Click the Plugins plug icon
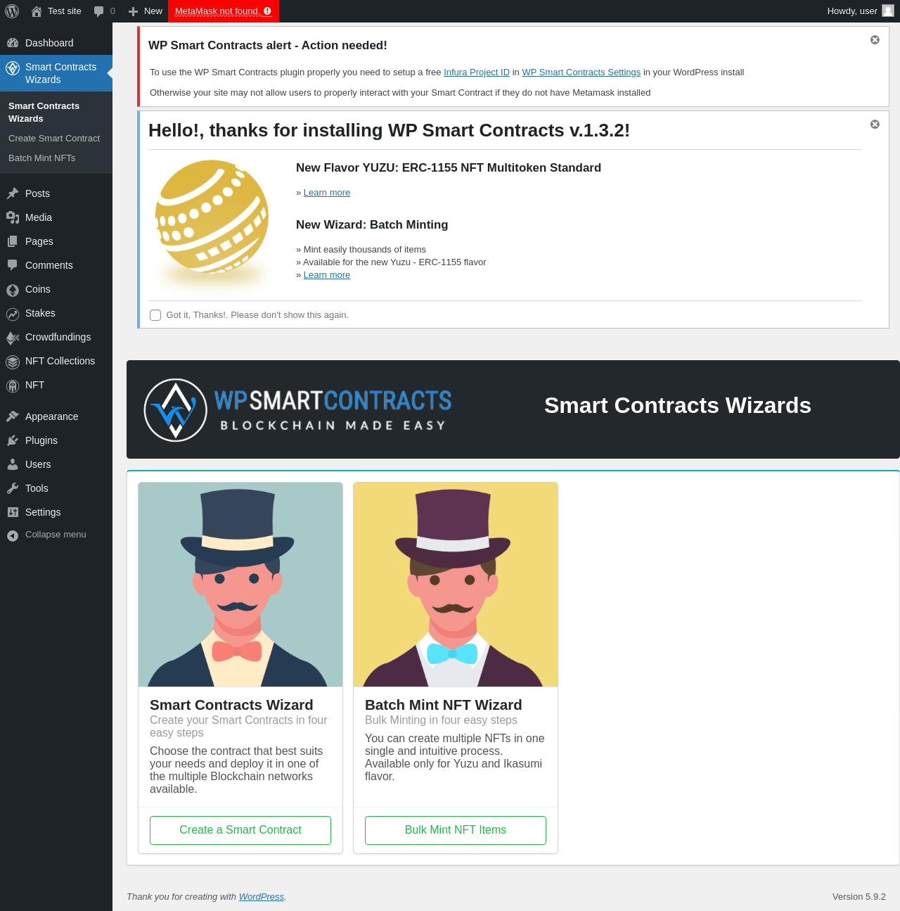Viewport: 900px width, 911px height. pos(13,440)
